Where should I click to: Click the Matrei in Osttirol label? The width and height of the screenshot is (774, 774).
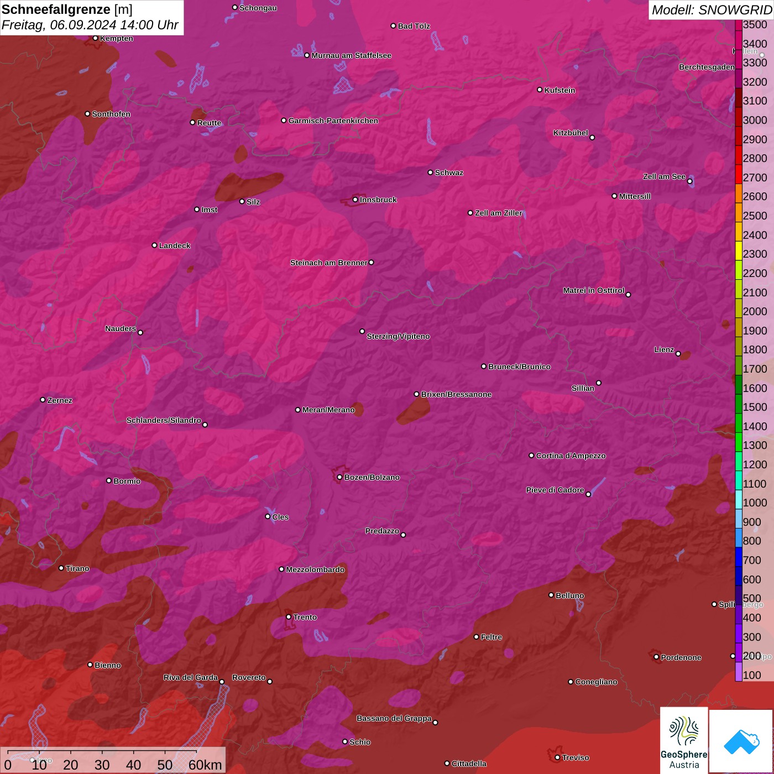click(x=594, y=290)
